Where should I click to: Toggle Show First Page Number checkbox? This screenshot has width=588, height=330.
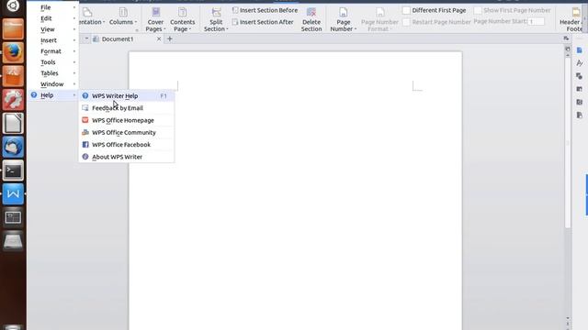tap(478, 10)
